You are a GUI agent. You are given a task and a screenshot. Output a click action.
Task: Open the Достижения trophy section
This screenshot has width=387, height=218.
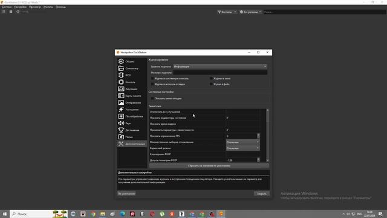[x=132, y=130]
